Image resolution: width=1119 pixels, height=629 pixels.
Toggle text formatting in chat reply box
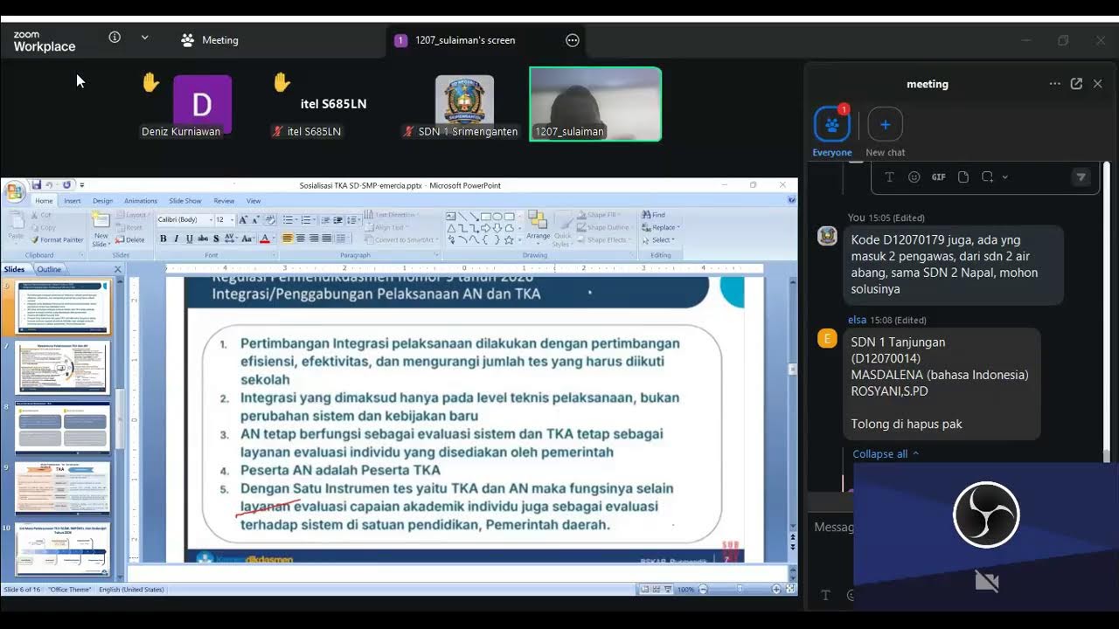[889, 176]
